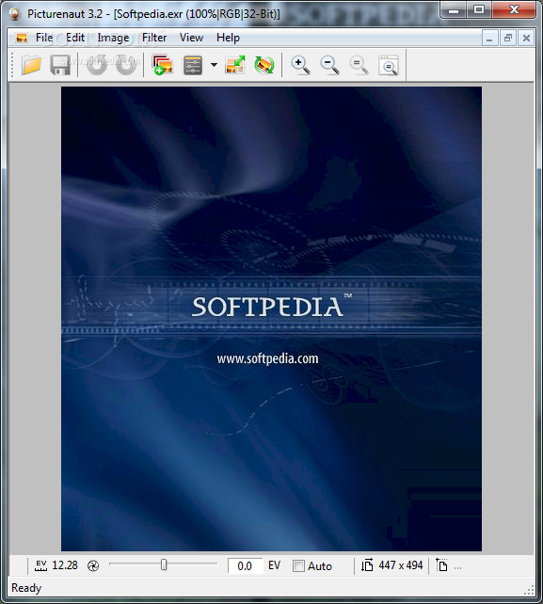Open the Help menu
Viewport: 543px width, 604px height.
(228, 38)
